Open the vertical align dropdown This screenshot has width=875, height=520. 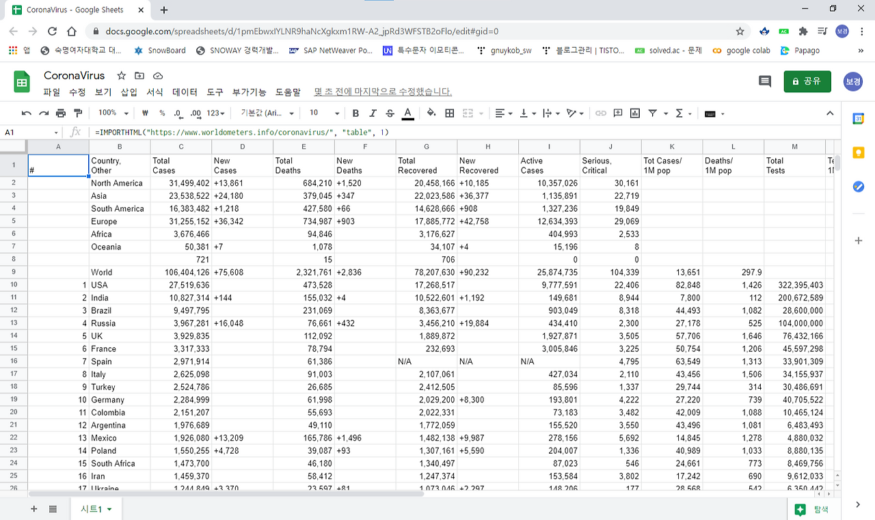[528, 113]
